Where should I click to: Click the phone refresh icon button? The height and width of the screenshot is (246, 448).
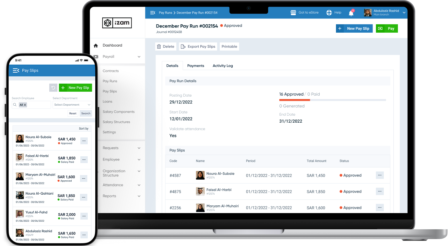point(53,88)
